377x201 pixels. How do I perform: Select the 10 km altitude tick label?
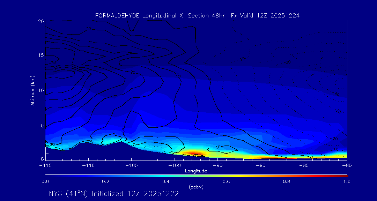[41, 90]
